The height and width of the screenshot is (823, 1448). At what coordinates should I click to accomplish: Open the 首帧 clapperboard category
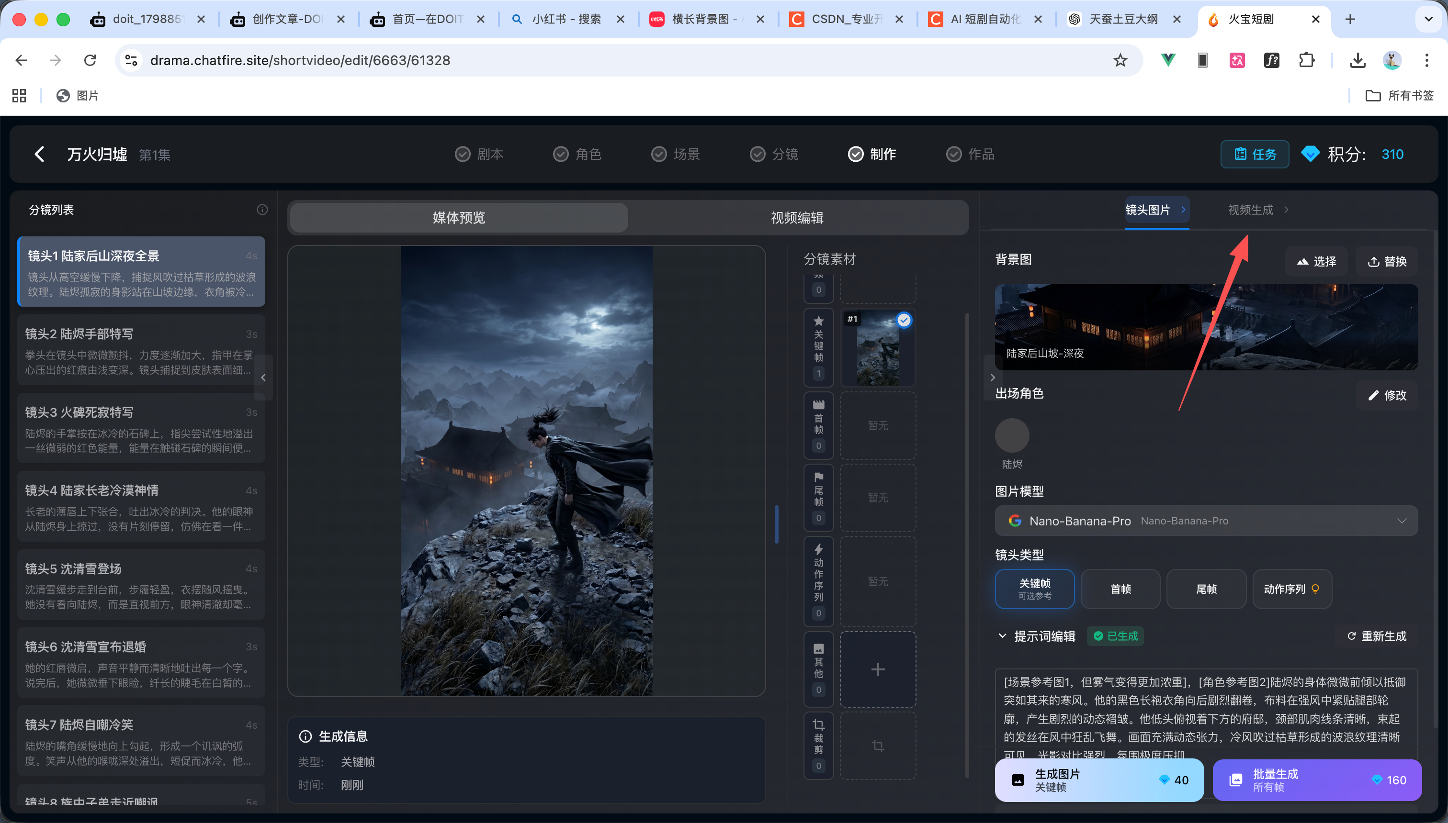(x=818, y=425)
